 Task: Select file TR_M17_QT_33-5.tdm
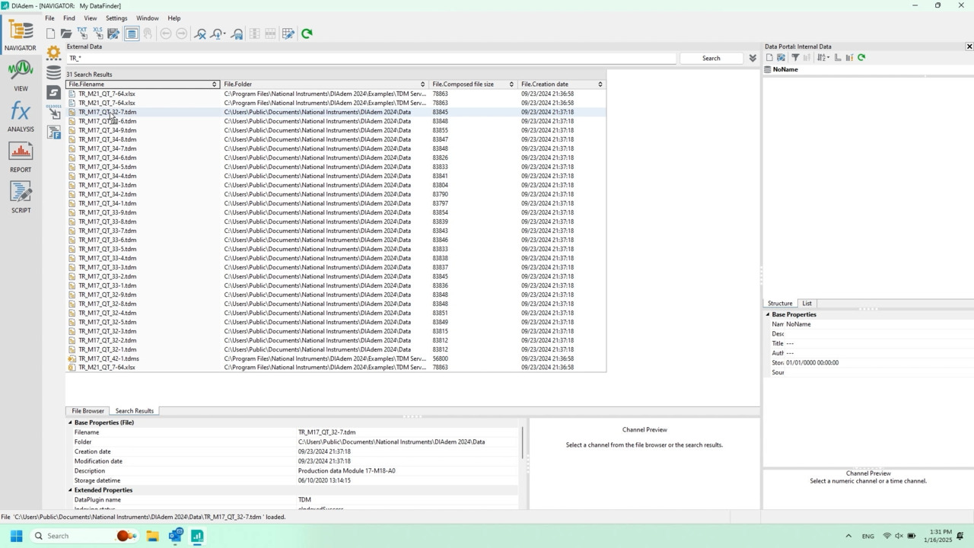(x=107, y=249)
